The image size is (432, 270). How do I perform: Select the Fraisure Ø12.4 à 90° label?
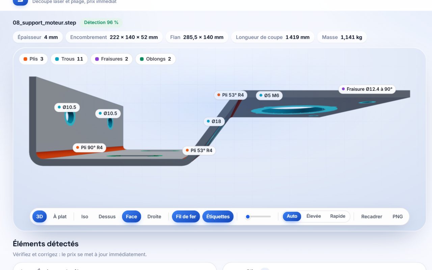(367, 89)
